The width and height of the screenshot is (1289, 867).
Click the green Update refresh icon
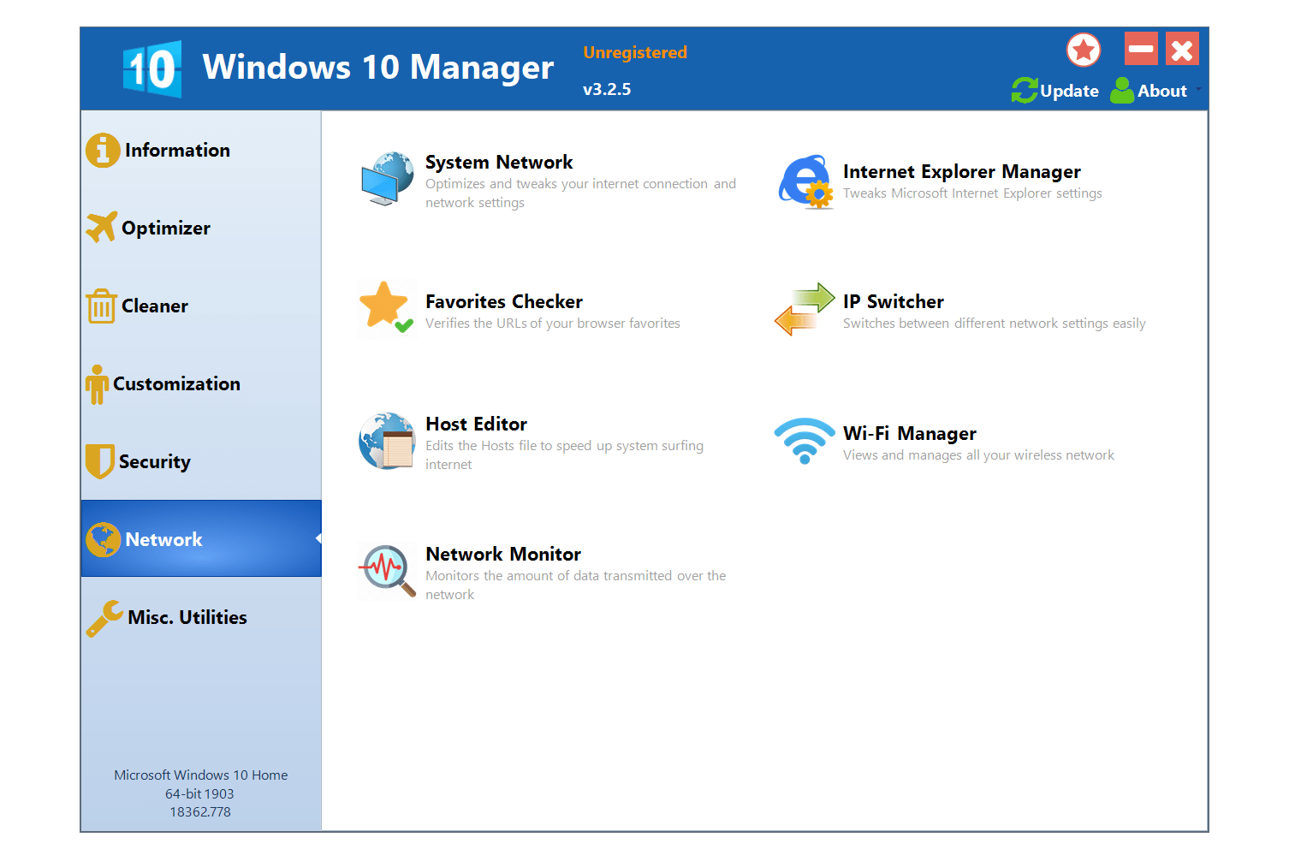1025,90
